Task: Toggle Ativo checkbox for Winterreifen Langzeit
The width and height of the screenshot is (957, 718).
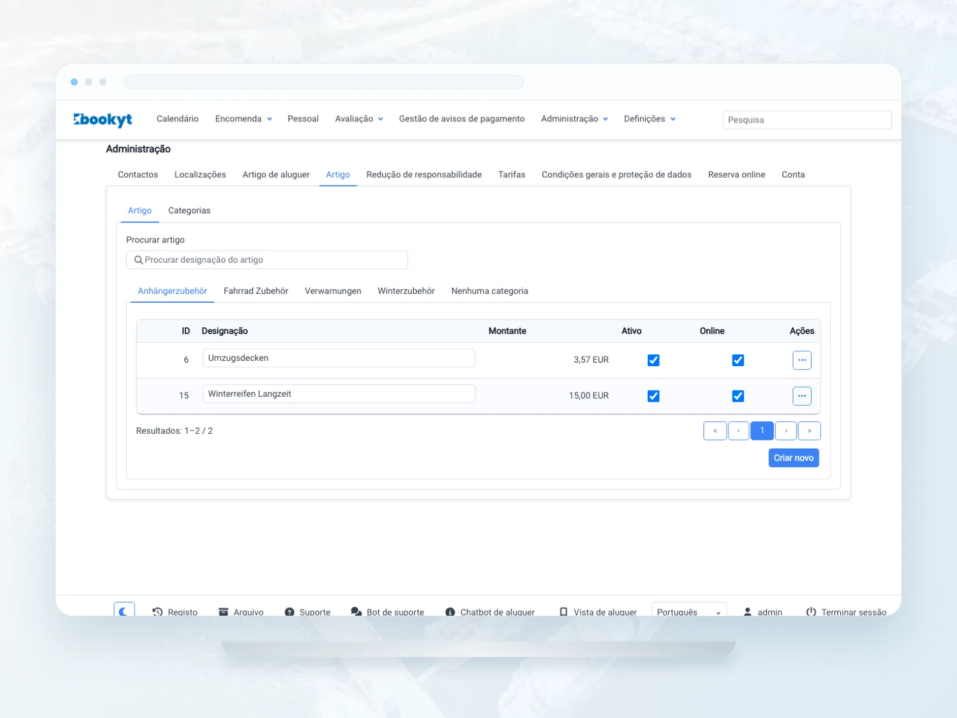Action: (x=654, y=396)
